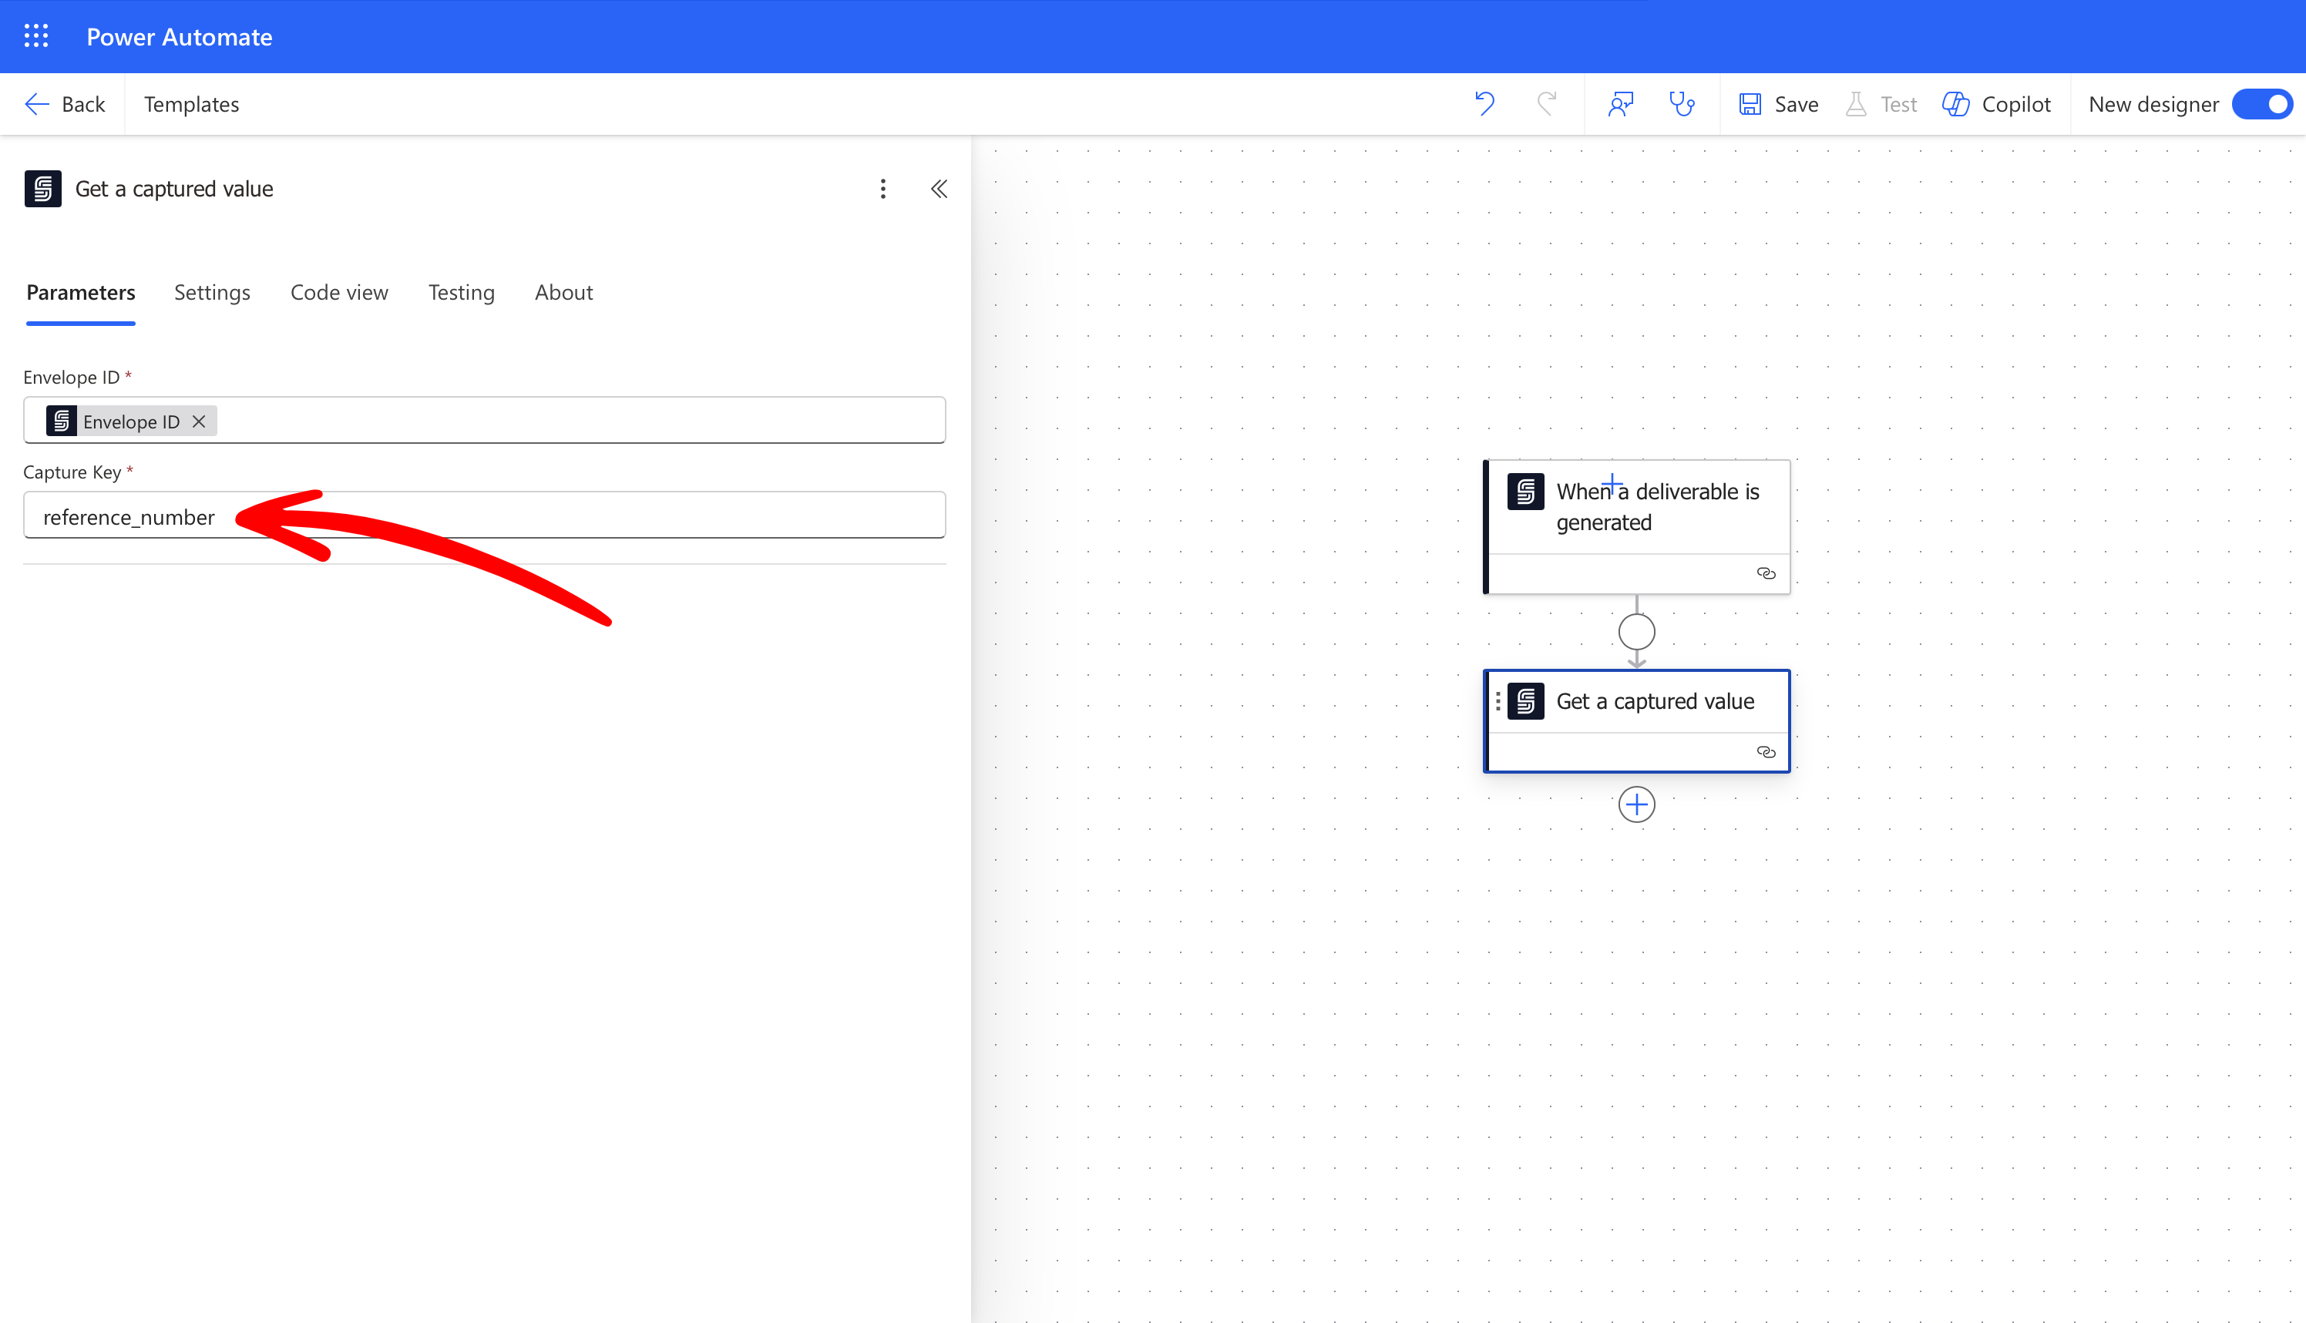
Task: Click the Redo arrow icon
Action: [1546, 103]
